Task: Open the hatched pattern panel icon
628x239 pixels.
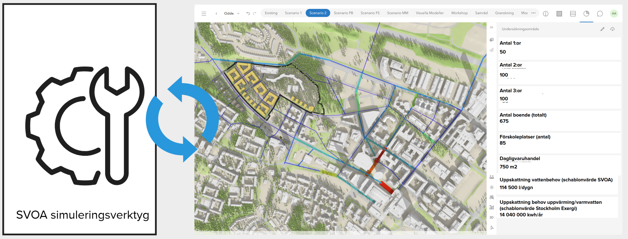Action: pyautogui.click(x=559, y=14)
